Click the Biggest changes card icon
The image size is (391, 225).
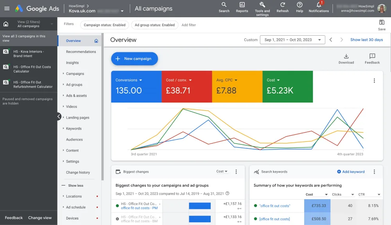point(118,172)
